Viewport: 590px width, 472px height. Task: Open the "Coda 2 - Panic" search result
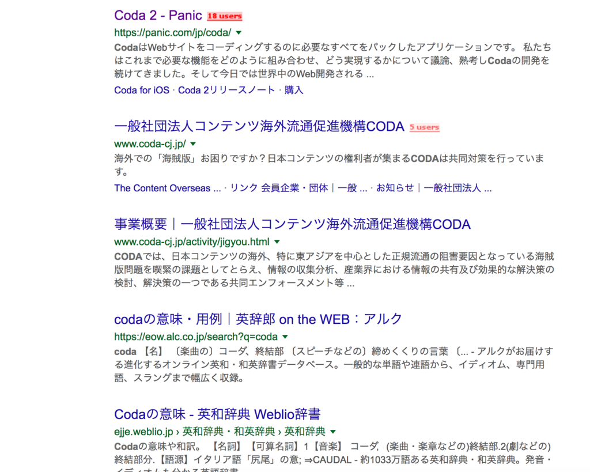pyautogui.click(x=158, y=16)
